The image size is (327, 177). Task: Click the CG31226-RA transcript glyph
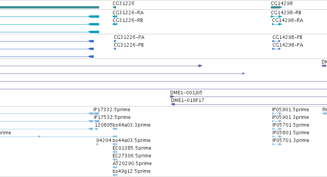(x=115, y=17)
